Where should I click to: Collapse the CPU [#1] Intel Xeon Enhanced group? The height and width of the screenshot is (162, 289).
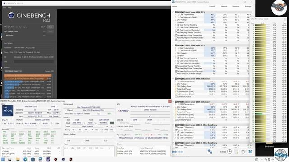(173, 102)
